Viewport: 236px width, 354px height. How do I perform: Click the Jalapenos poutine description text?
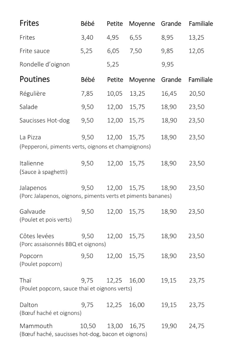click(x=95, y=196)
